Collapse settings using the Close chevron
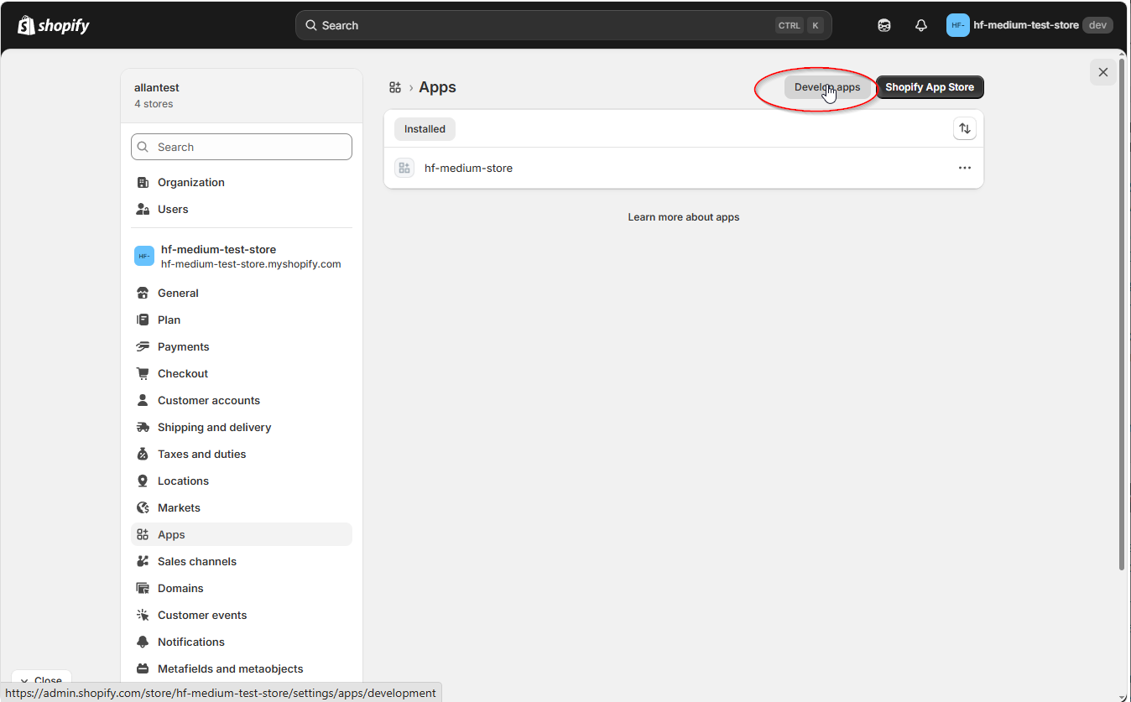The width and height of the screenshot is (1131, 702). point(40,679)
